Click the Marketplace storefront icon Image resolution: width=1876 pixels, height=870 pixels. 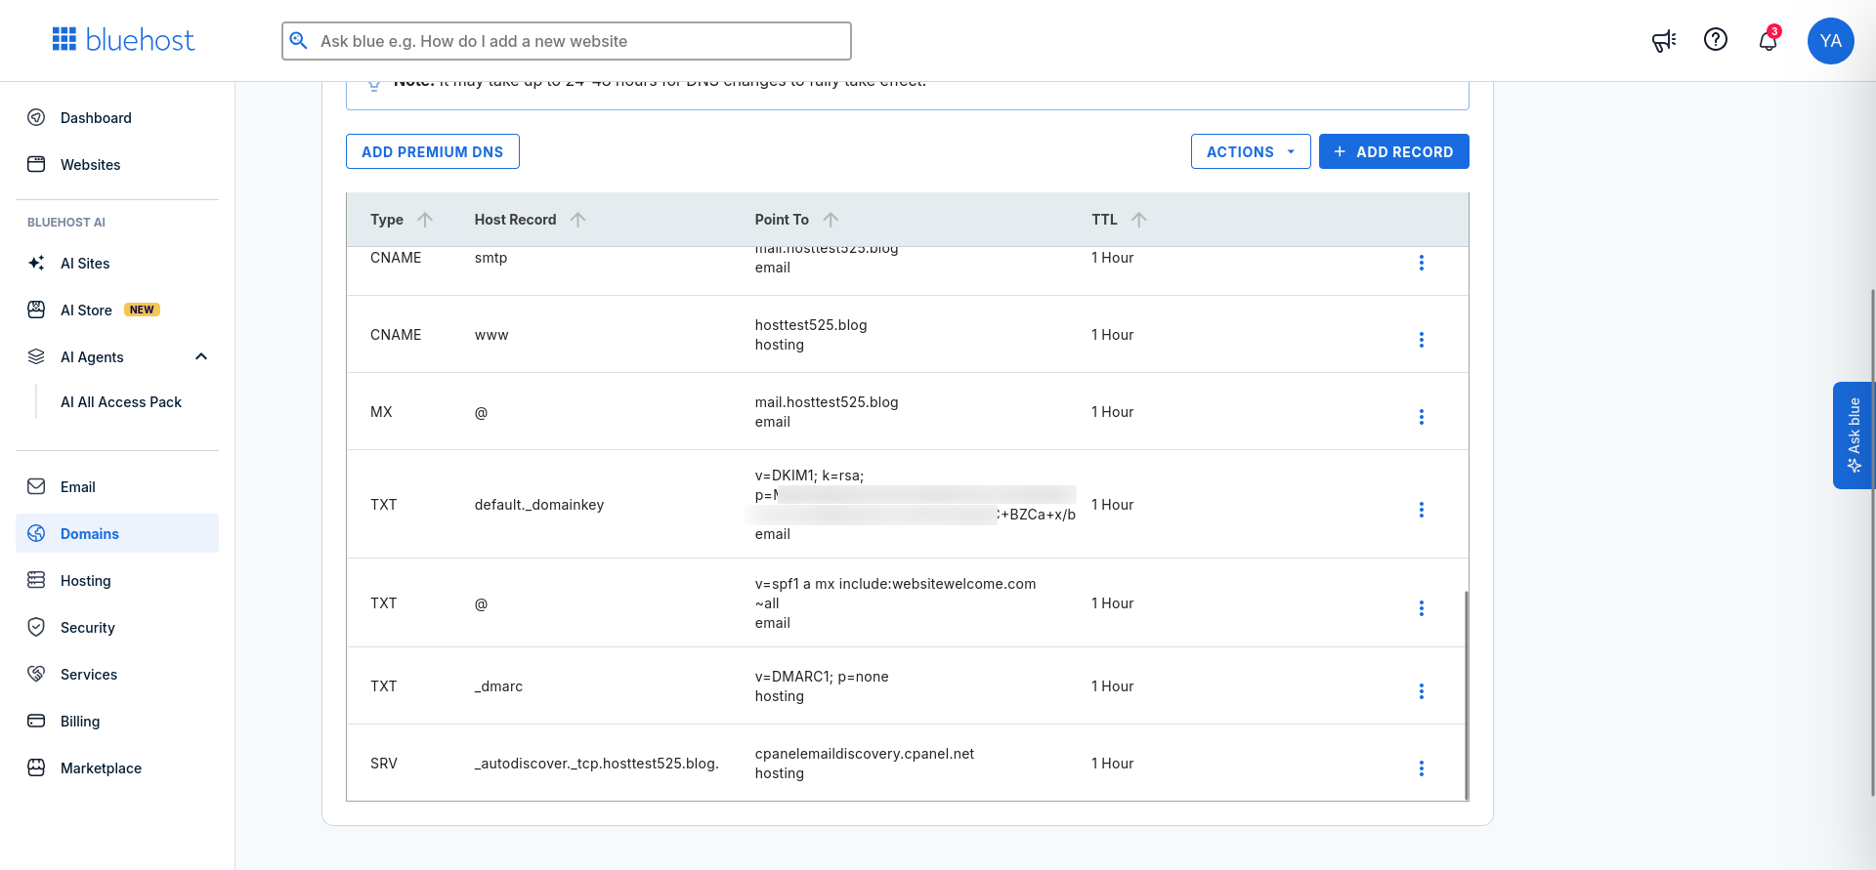(x=36, y=767)
